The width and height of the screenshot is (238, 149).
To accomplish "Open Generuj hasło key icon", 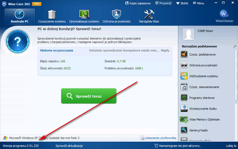I will point(184,130).
